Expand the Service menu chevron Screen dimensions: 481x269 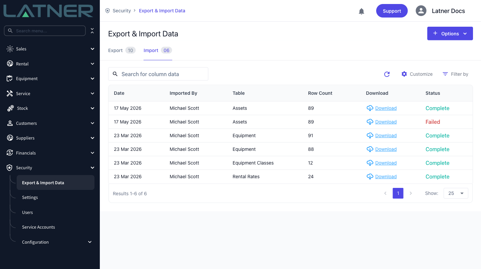92,93
